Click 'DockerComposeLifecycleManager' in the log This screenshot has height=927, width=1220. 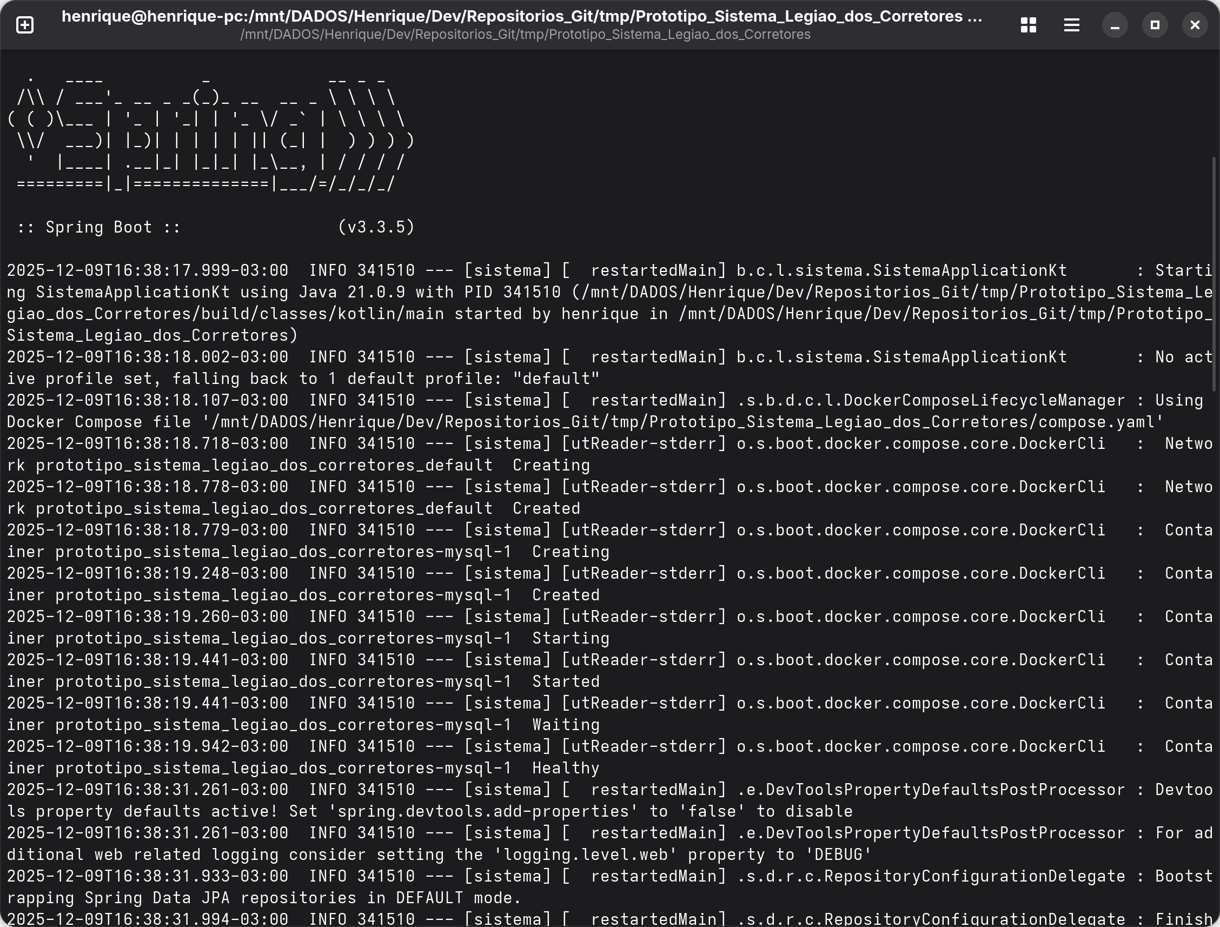pos(984,401)
